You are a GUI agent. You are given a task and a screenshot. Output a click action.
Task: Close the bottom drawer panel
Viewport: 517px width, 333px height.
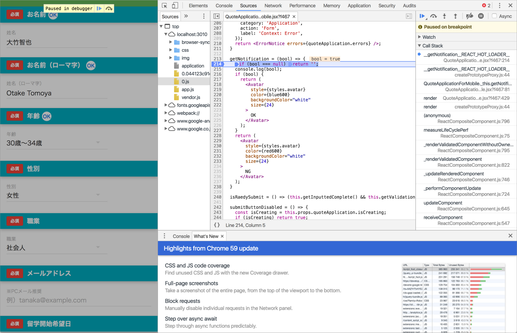click(510, 235)
